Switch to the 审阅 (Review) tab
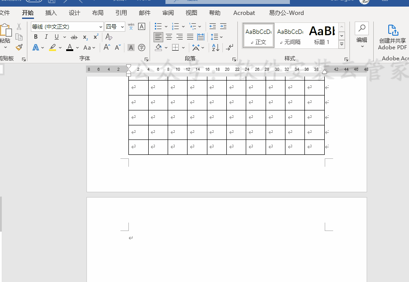The width and height of the screenshot is (409, 282). tap(168, 13)
